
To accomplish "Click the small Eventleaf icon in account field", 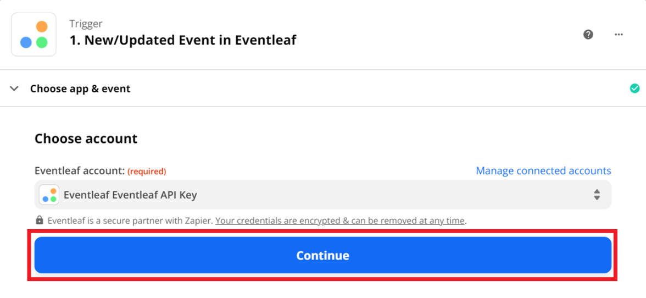I will [x=49, y=195].
